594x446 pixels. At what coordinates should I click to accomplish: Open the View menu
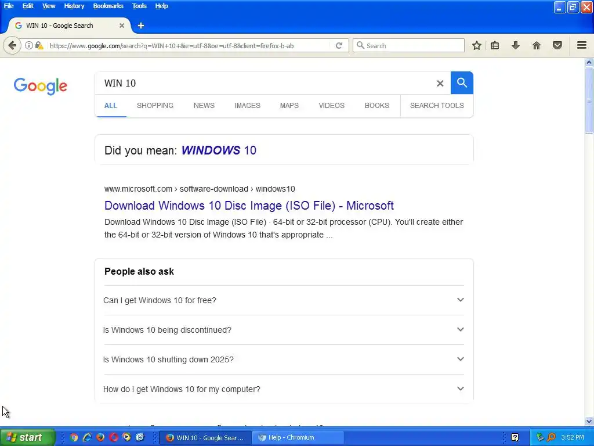(49, 6)
